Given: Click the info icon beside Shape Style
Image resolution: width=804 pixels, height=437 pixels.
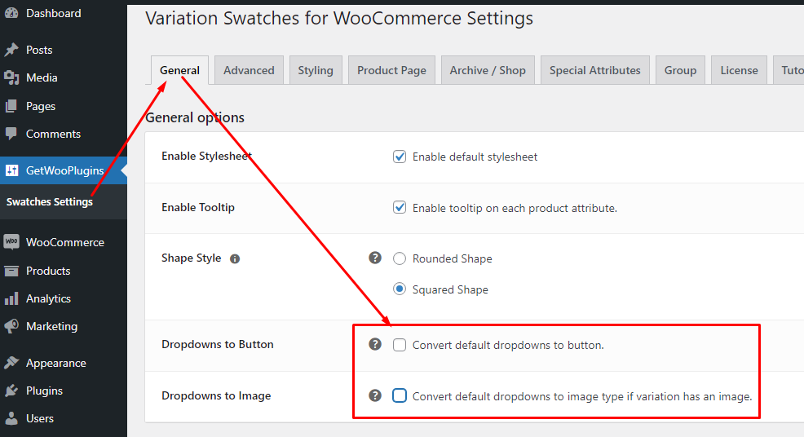Looking at the screenshot, I should click(x=235, y=258).
